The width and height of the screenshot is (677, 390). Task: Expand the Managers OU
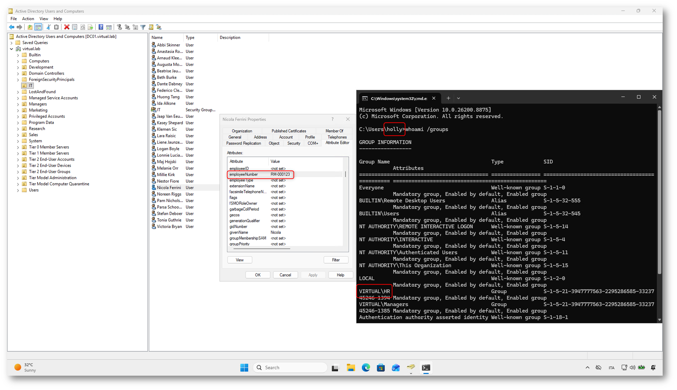(18, 104)
